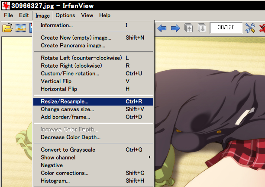Choose Information... from Image menu
Screen dimensions: 265x187
pos(93,25)
